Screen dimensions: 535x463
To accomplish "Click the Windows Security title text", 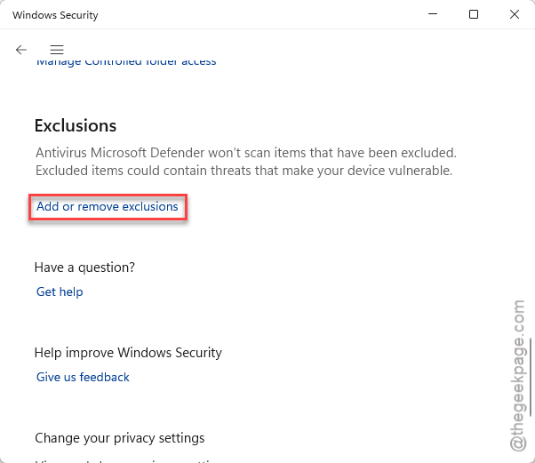I will [x=55, y=15].
